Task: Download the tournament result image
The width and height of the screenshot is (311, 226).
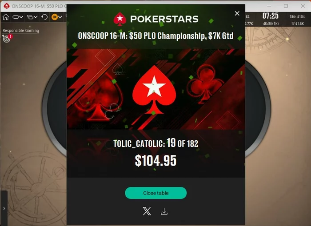Action: pos(164,211)
